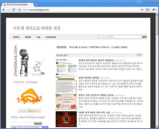Select the 지우개 생각으로 바라본 browser tab
The height and width of the screenshot is (129, 159).
coord(17,5)
